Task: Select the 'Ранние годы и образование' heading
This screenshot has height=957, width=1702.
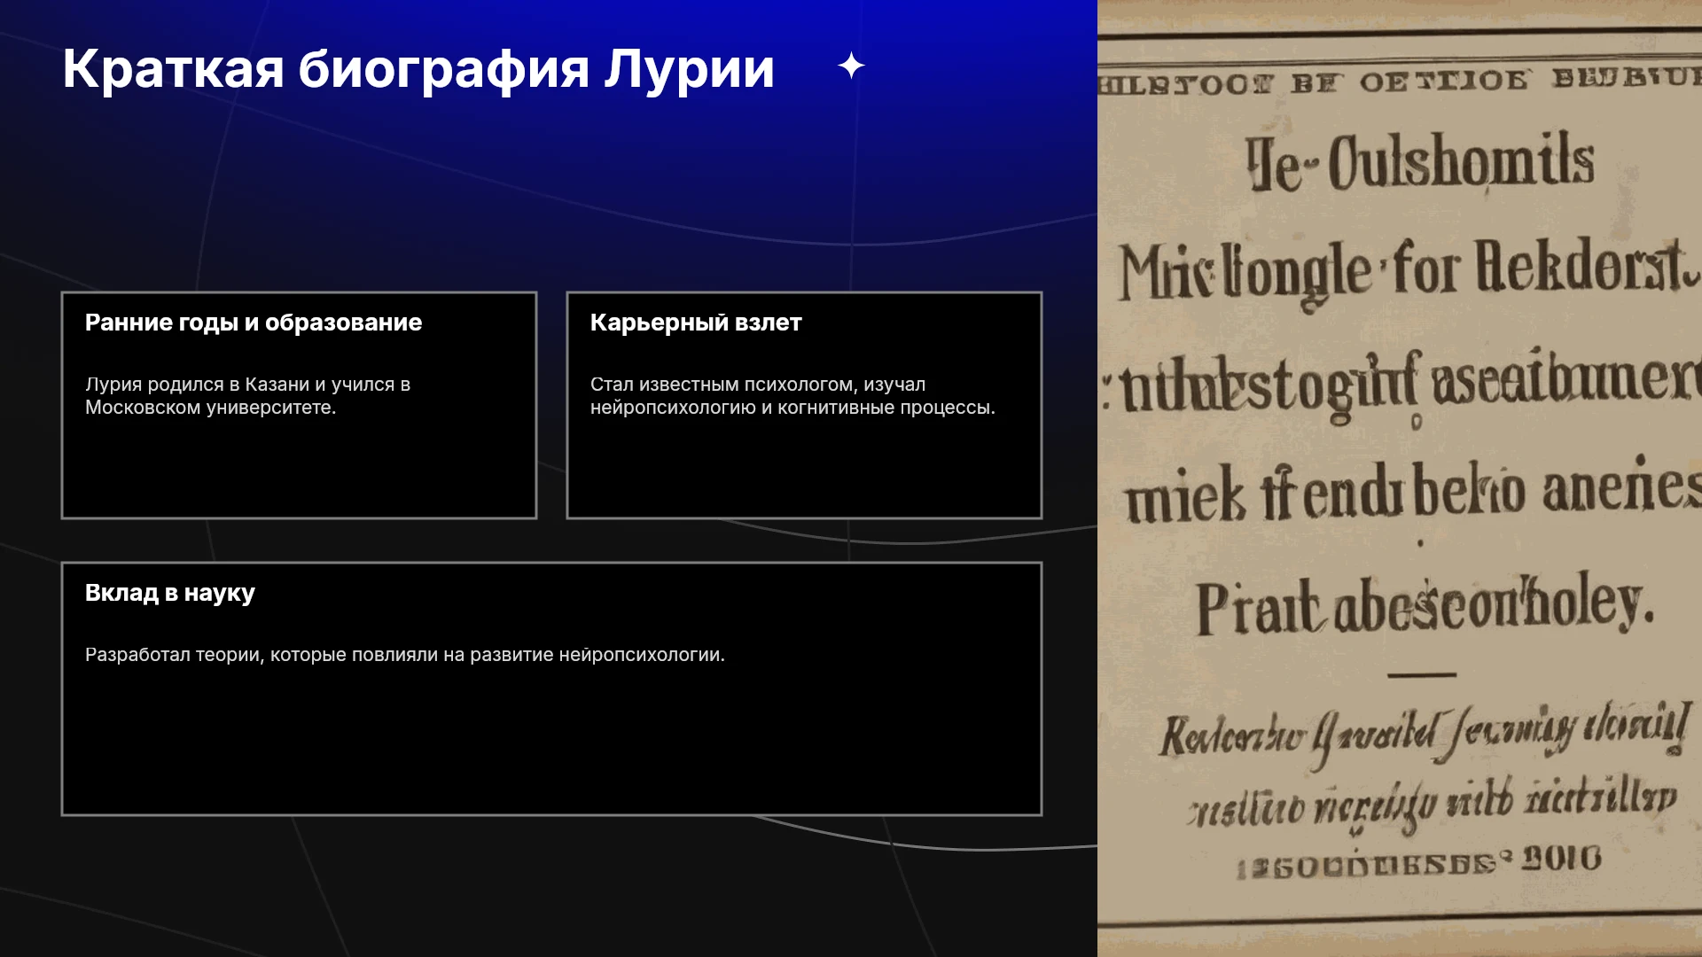Action: (x=254, y=323)
